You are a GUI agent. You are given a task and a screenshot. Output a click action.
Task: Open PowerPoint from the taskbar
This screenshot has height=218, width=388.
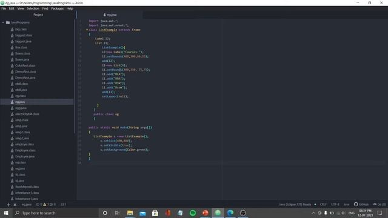pos(205,213)
